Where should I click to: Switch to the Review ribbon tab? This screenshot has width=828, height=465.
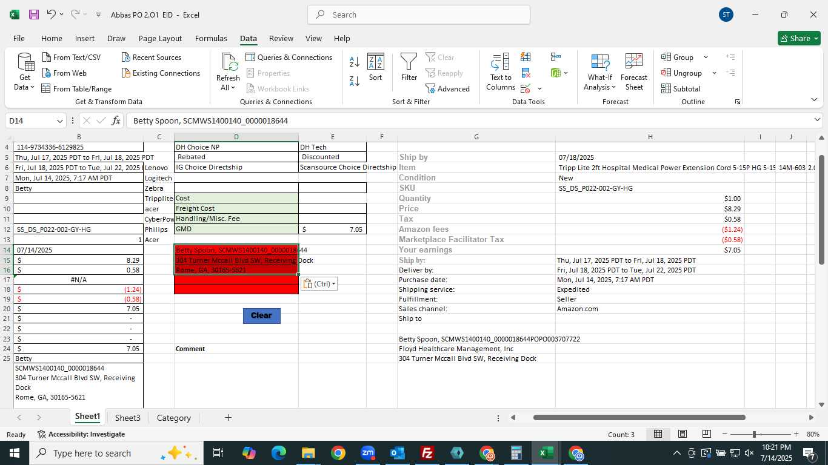coord(281,38)
